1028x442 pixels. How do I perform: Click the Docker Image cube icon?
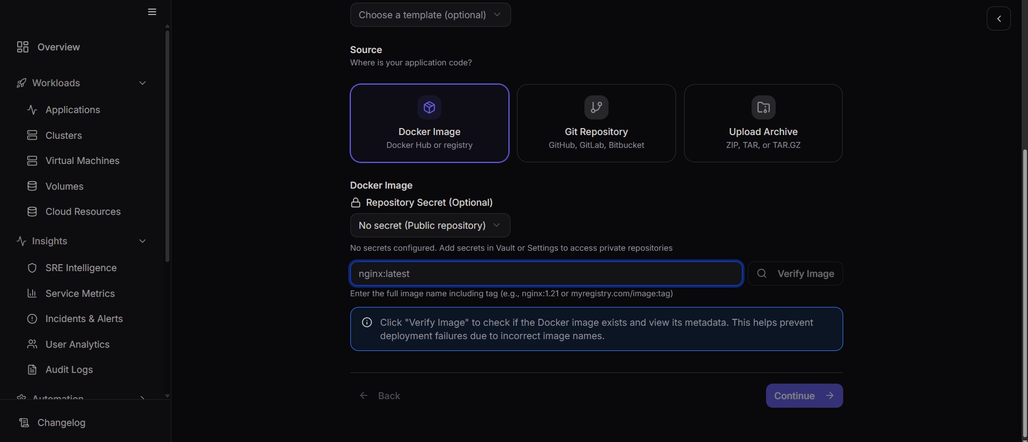[x=429, y=108]
